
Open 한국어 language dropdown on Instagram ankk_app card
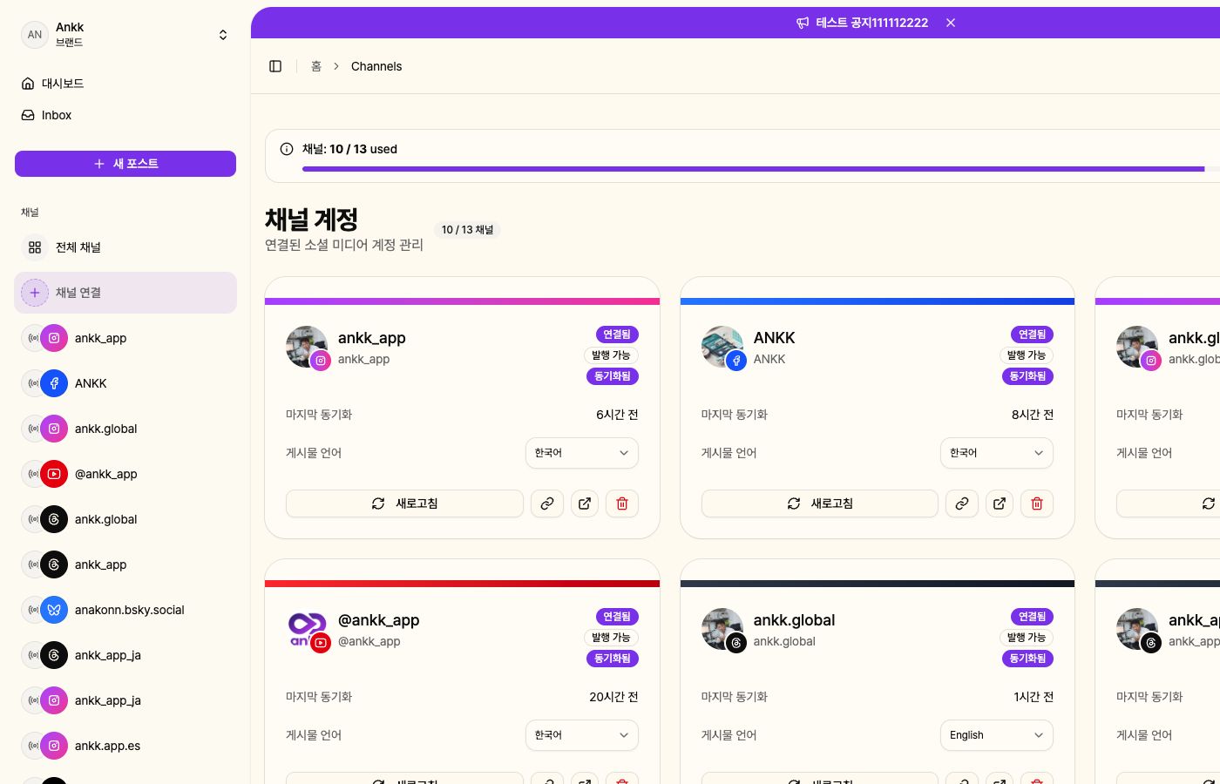(x=582, y=453)
